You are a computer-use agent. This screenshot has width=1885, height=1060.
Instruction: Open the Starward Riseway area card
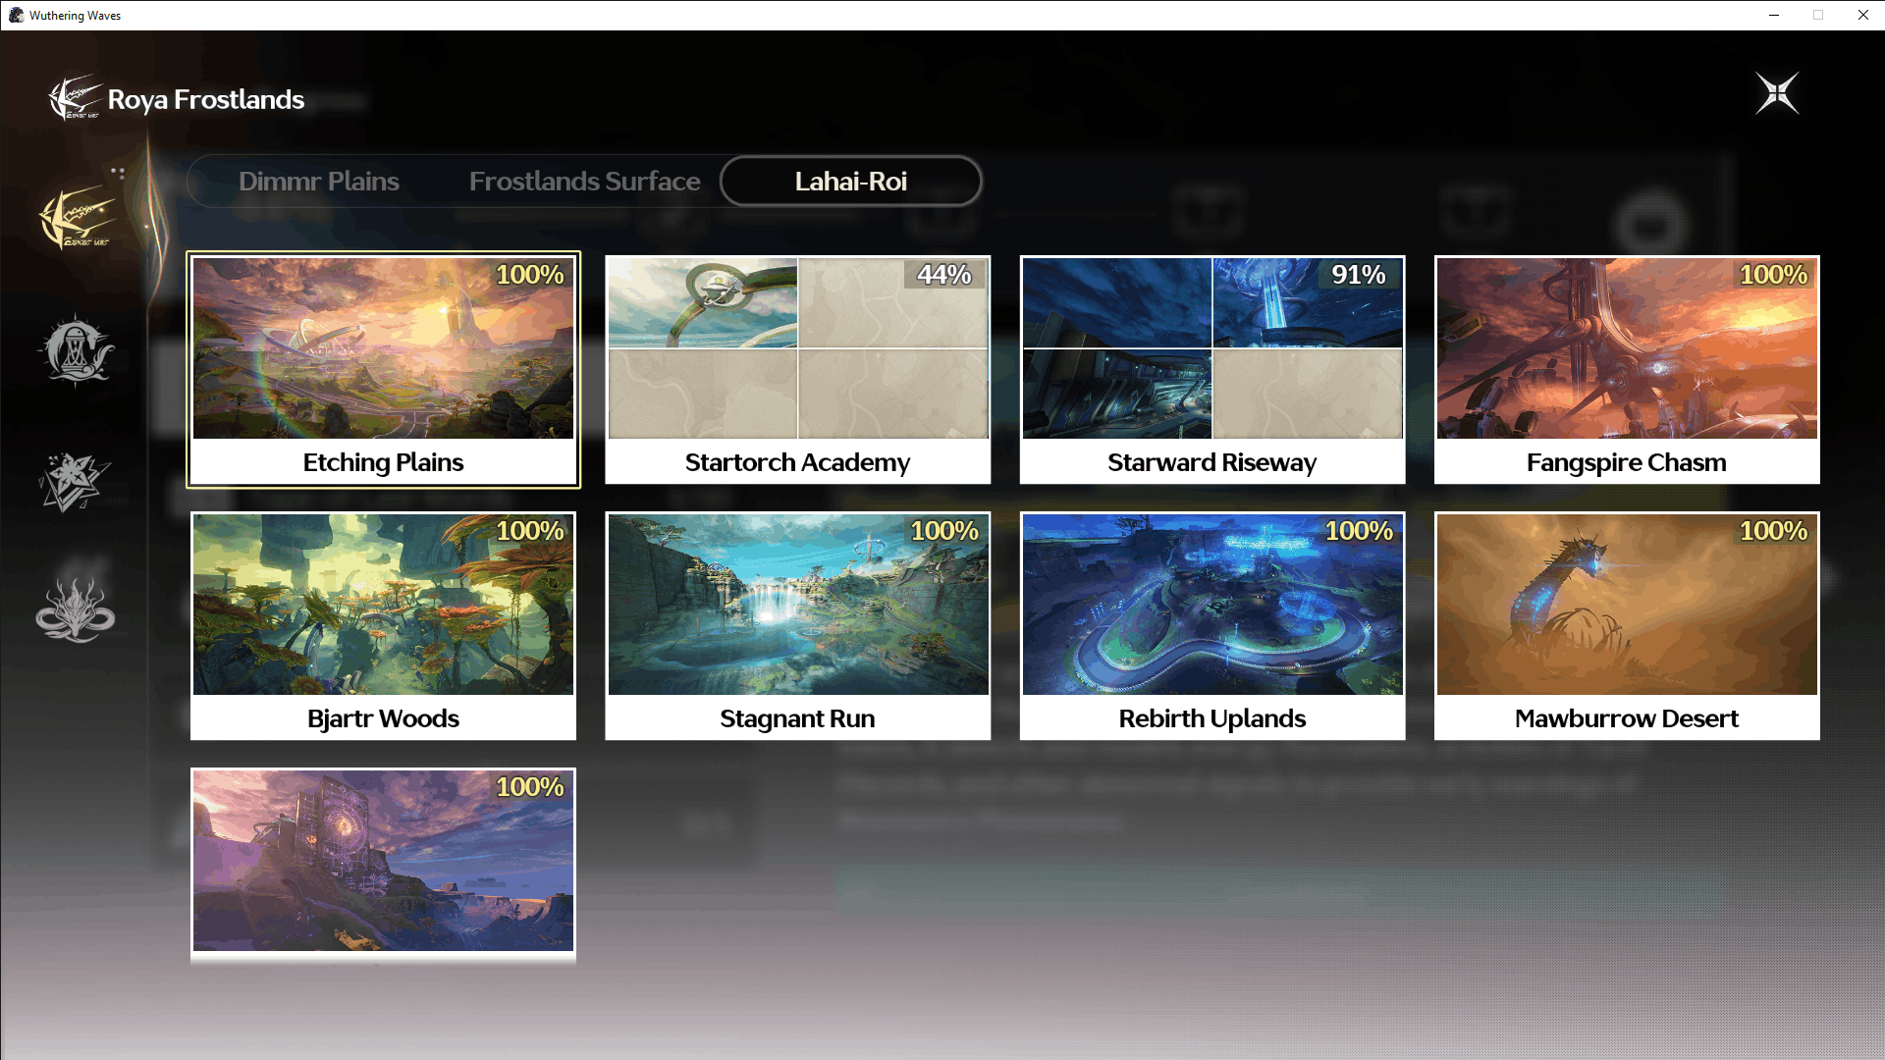click(x=1212, y=369)
